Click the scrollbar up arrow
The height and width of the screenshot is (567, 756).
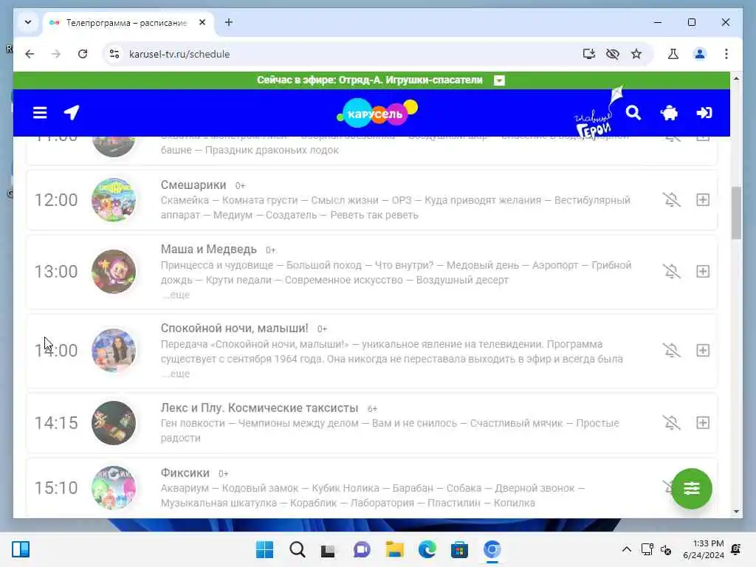click(736, 78)
